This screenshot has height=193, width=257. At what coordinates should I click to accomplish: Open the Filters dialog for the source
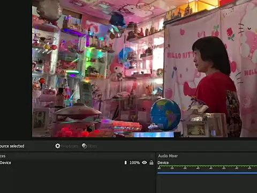point(89,146)
